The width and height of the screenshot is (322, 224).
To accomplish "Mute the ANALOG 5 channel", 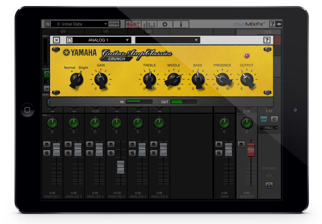I will tap(132, 144).
